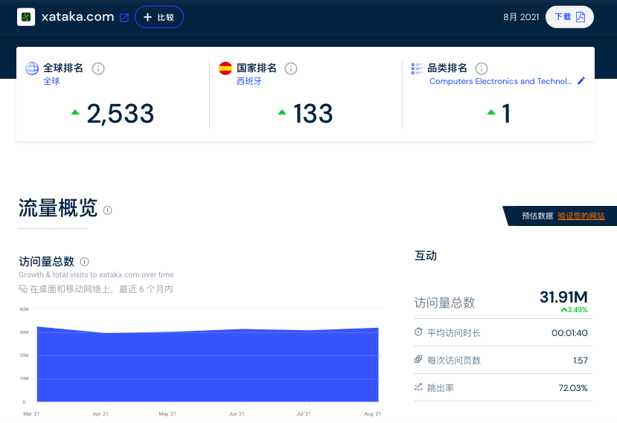The height and width of the screenshot is (423, 617).
Task: Open info icon beside 流量概览 heading
Action: [107, 210]
